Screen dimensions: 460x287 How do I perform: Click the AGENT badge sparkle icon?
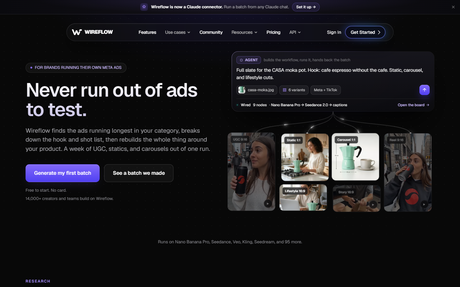241,60
